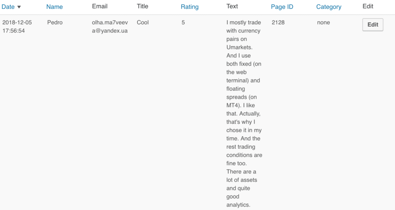Click the Title column header

tap(142, 6)
